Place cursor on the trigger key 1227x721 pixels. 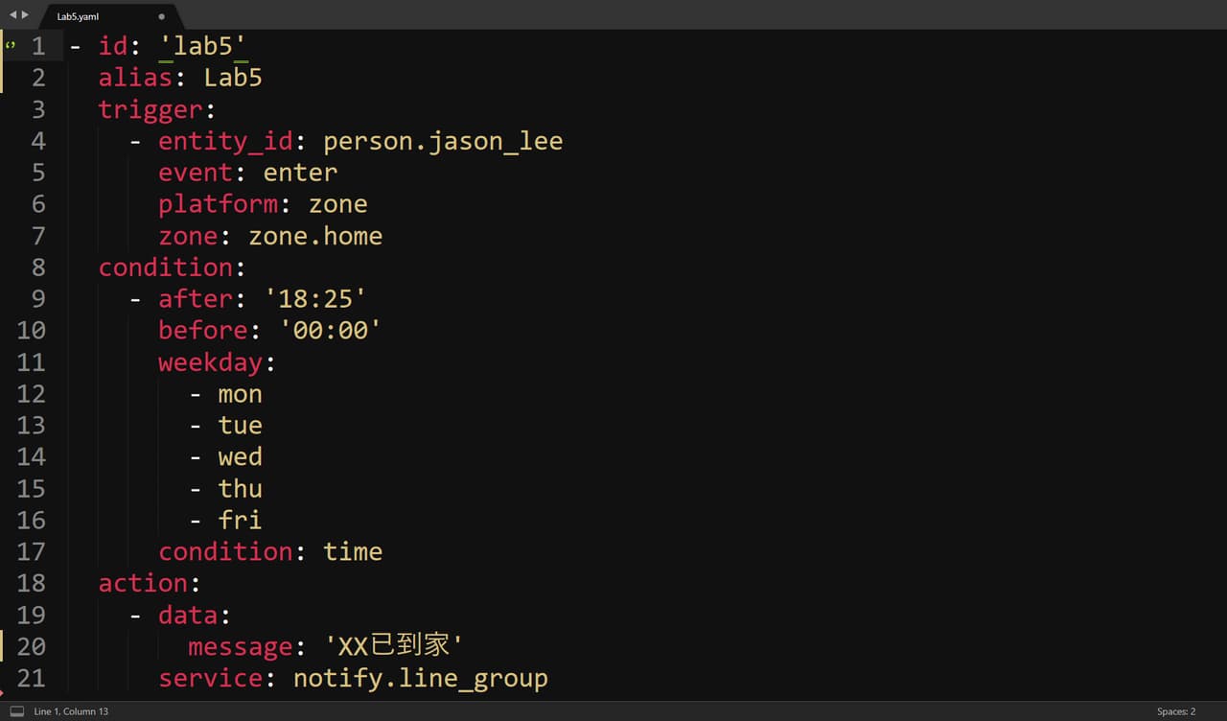[150, 109]
